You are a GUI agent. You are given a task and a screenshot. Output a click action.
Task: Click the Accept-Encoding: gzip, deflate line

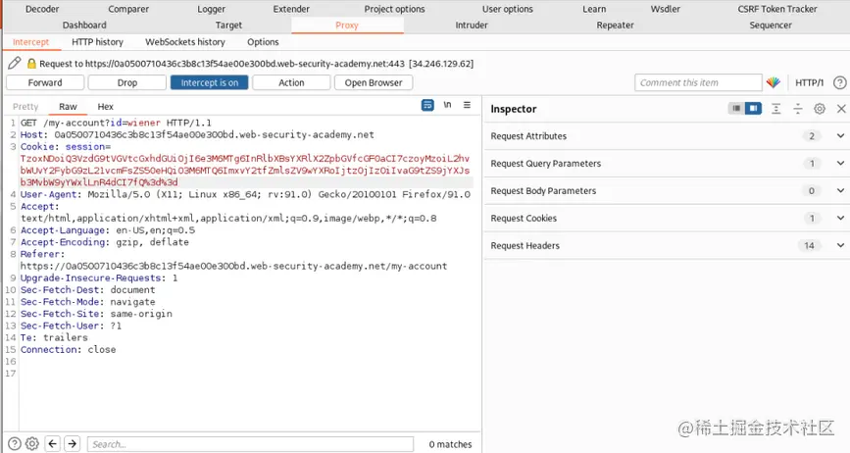click(105, 242)
